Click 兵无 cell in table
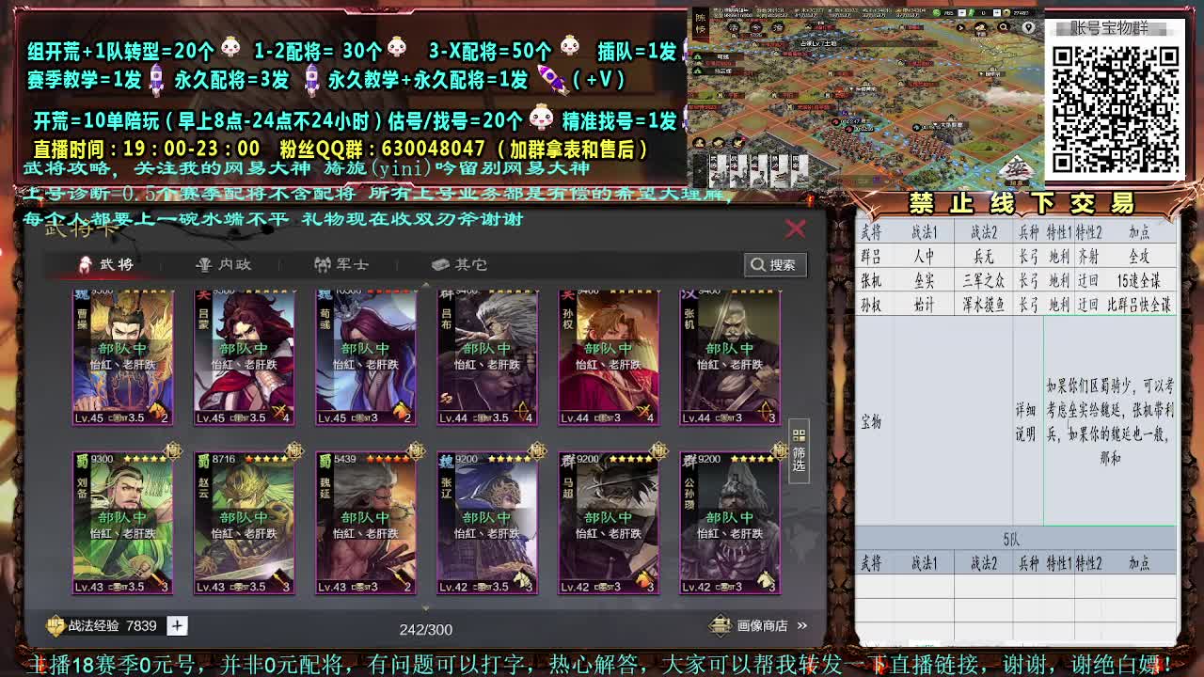Screen dimensions: 1204x677 click(x=983, y=256)
